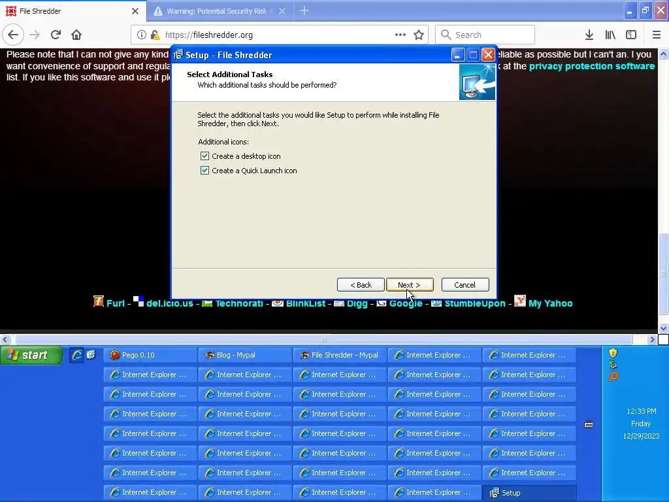Viewport: 669px width, 502px height.
Task: Click horizontal scrollbar left arrow
Action: (5, 340)
